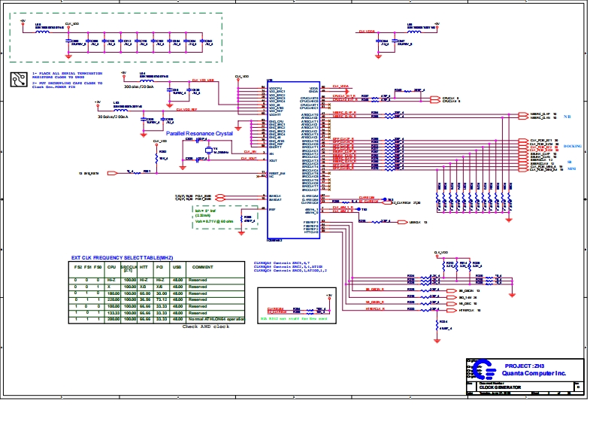Select the SYS_RST# off-page connector
596x422 pixels.
click(113, 173)
